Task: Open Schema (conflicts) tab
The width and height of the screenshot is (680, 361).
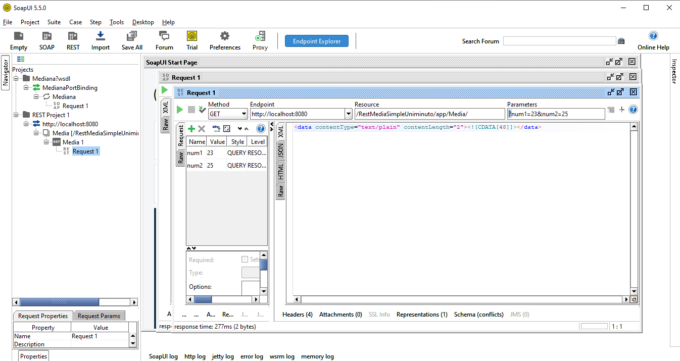Action: point(479,314)
